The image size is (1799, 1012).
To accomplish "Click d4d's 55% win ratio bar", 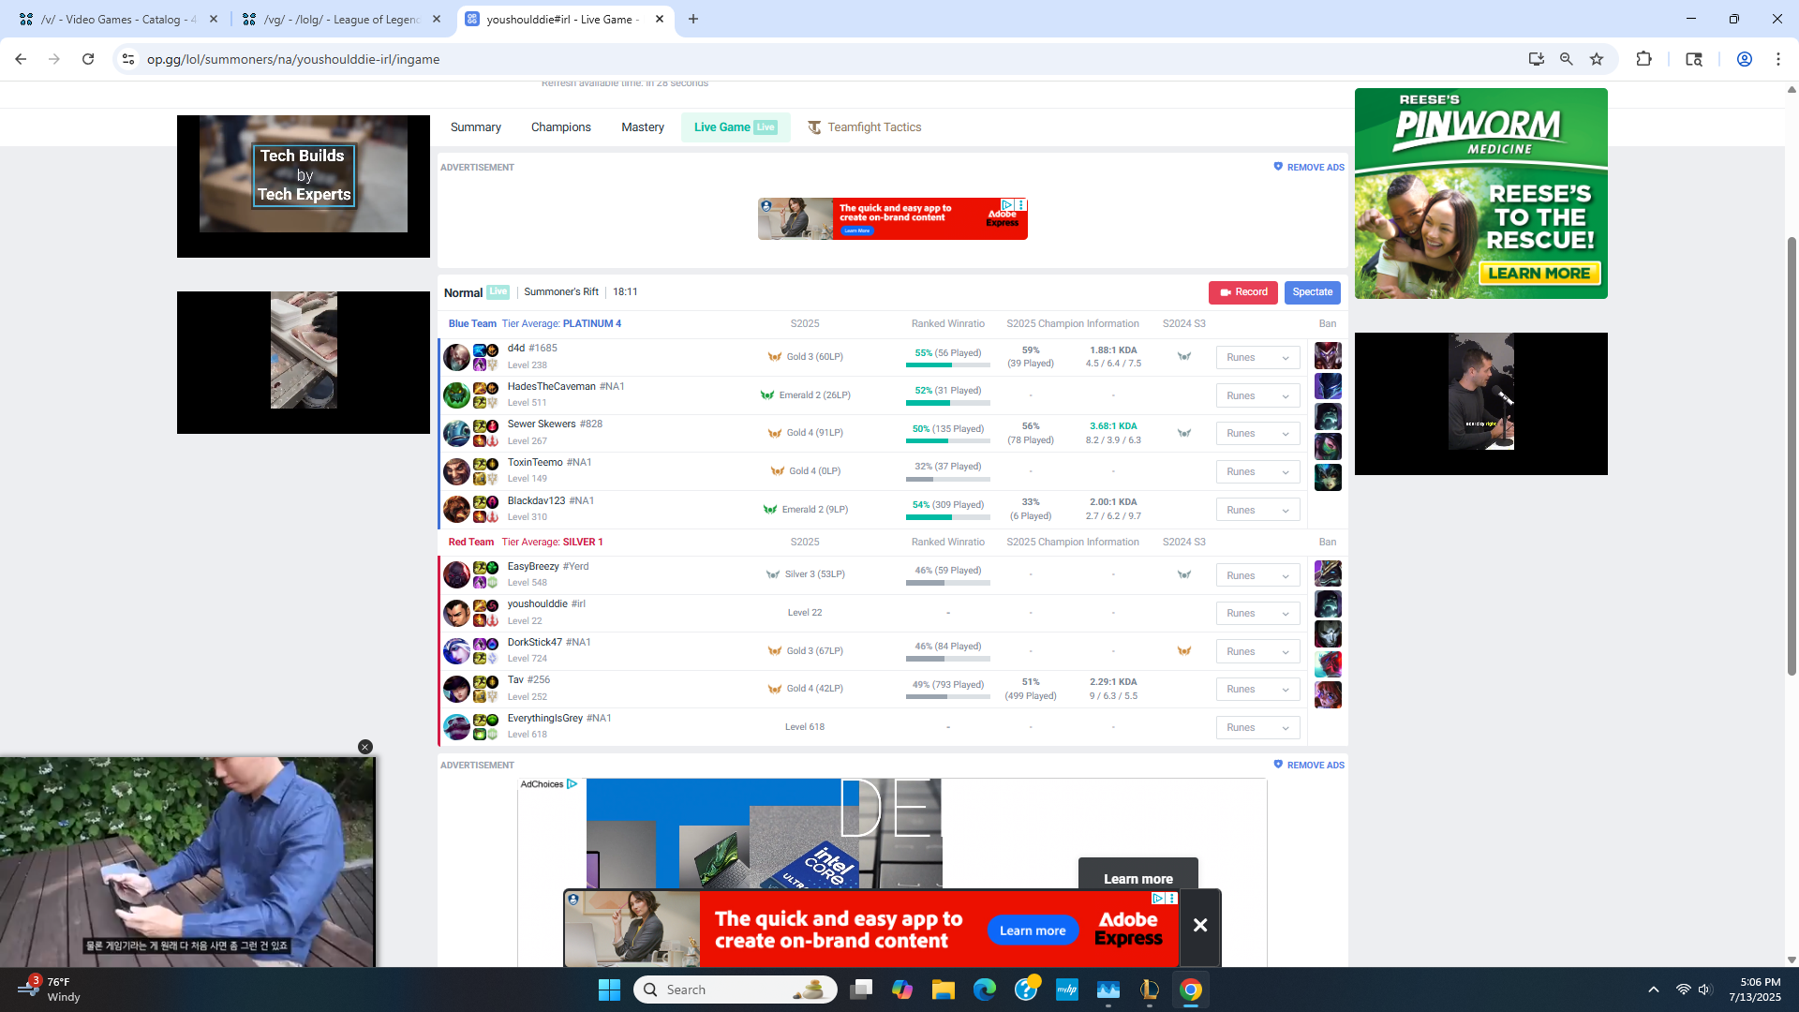I will coord(947,365).
